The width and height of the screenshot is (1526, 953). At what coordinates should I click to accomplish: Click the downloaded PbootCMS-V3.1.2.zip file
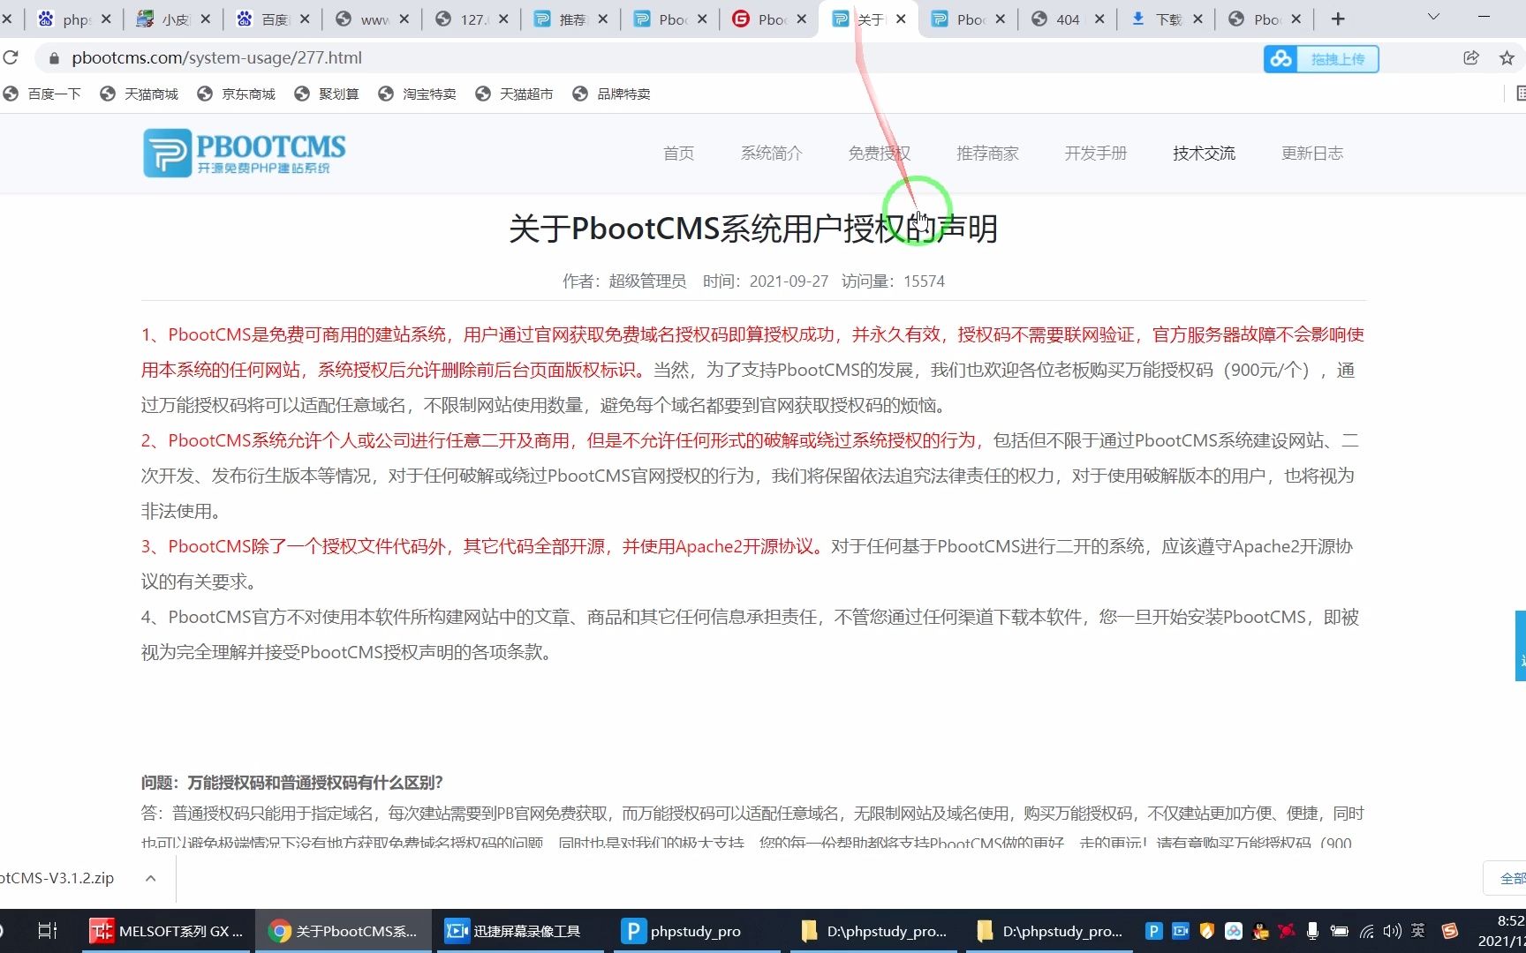[58, 878]
